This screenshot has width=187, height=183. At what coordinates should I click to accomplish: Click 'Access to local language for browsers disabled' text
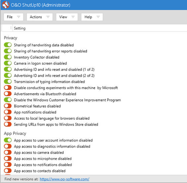click(52, 118)
